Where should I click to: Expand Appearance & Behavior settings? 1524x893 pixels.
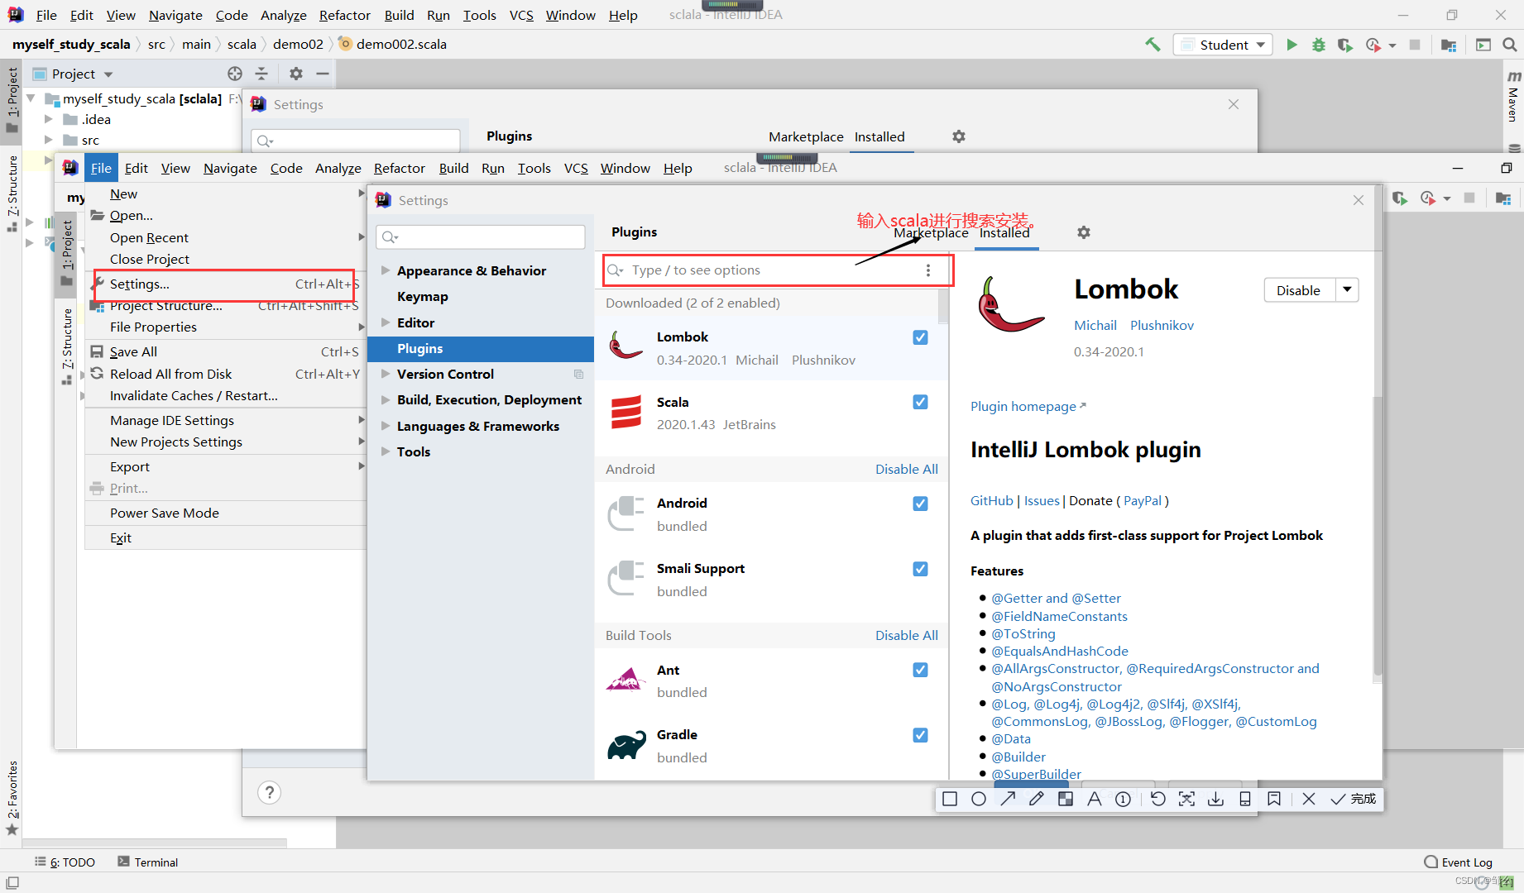tap(385, 270)
